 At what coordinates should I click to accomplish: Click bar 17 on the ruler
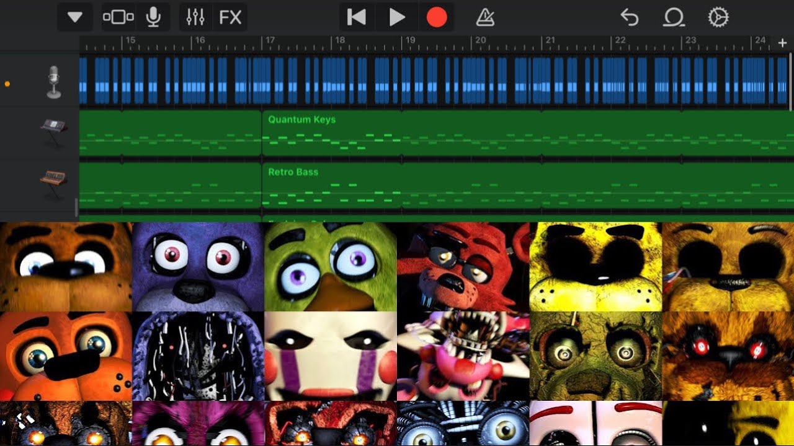(270, 40)
